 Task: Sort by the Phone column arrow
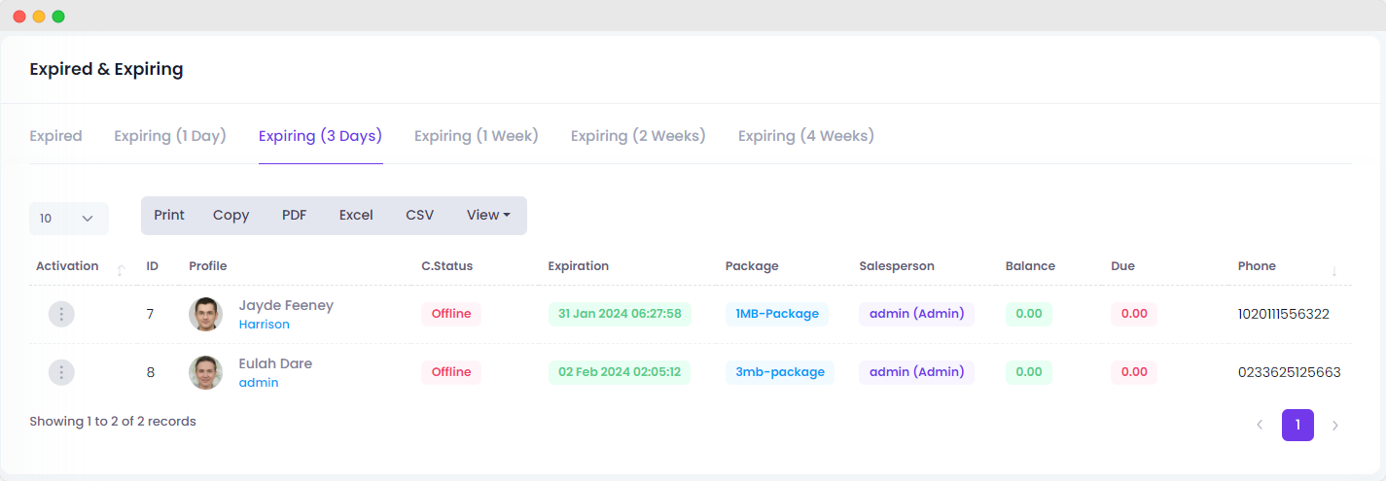coord(1334,271)
